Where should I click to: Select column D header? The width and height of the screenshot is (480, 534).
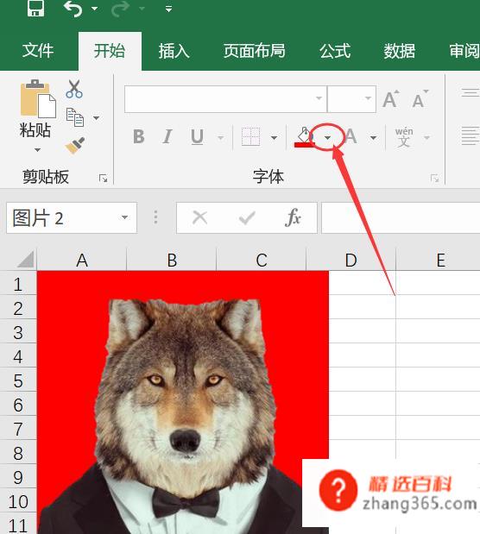click(x=351, y=261)
